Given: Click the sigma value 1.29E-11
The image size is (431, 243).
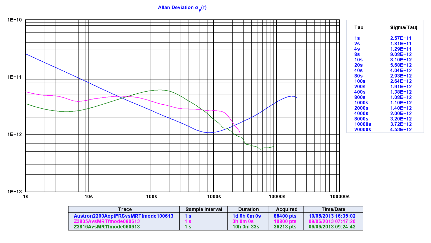Looking at the screenshot, I should (401, 49).
